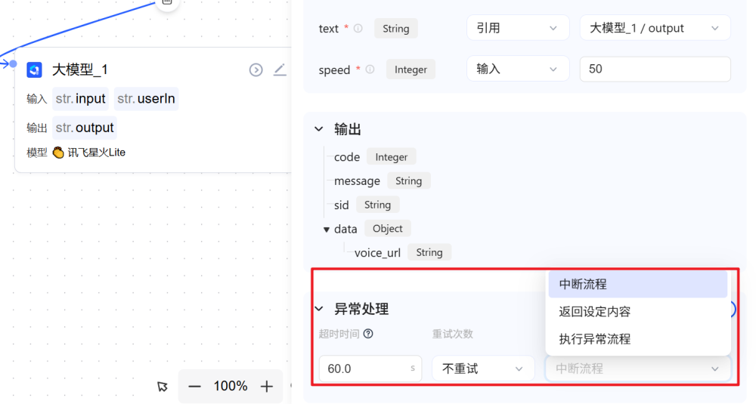The height and width of the screenshot is (404, 756).
Task: Zoom out with the minus icon
Action: pos(194,387)
